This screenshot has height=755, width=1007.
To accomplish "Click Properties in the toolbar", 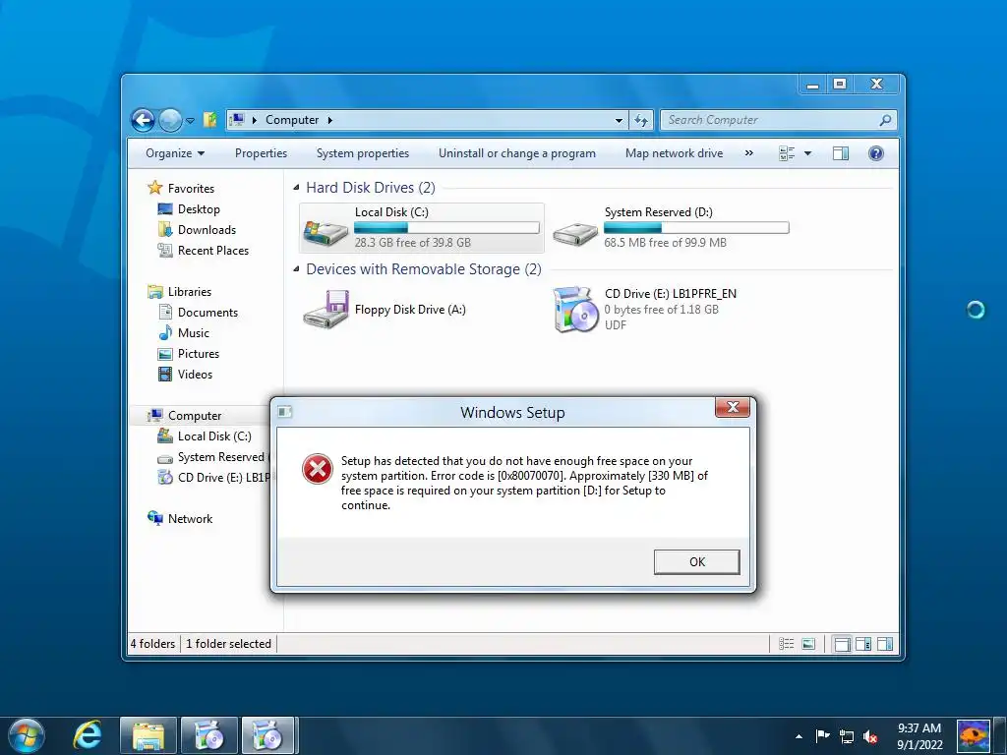I will tap(261, 153).
